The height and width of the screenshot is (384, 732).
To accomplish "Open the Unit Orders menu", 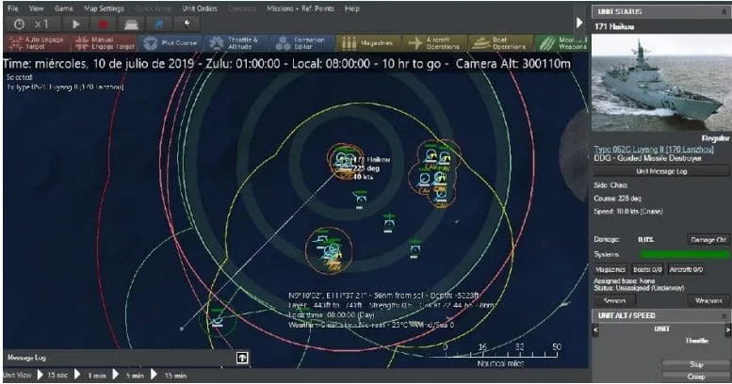I will 200,8.
